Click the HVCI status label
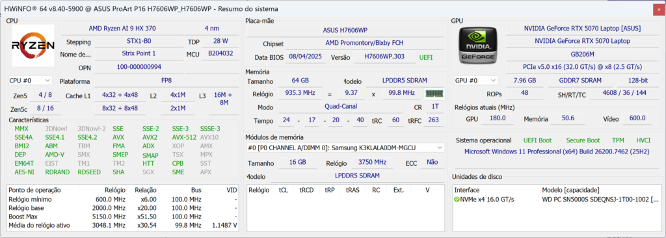 pyautogui.click(x=643, y=140)
